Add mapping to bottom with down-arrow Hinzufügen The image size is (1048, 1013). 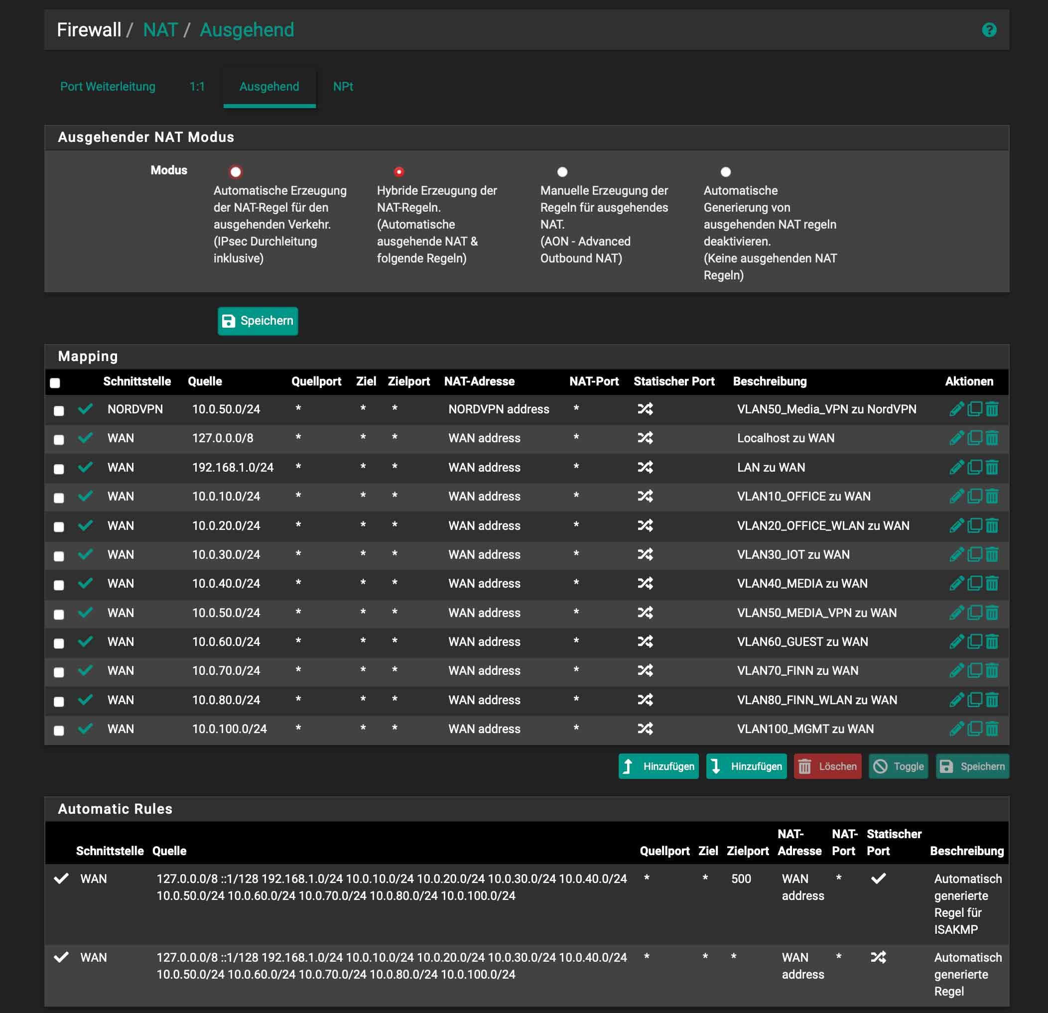(746, 766)
